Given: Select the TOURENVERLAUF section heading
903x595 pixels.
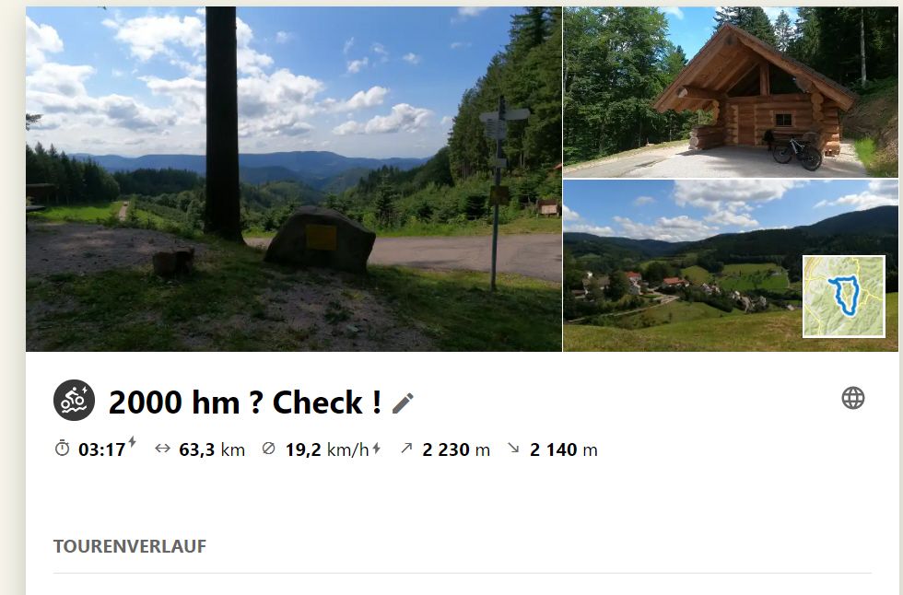Looking at the screenshot, I should pos(130,546).
